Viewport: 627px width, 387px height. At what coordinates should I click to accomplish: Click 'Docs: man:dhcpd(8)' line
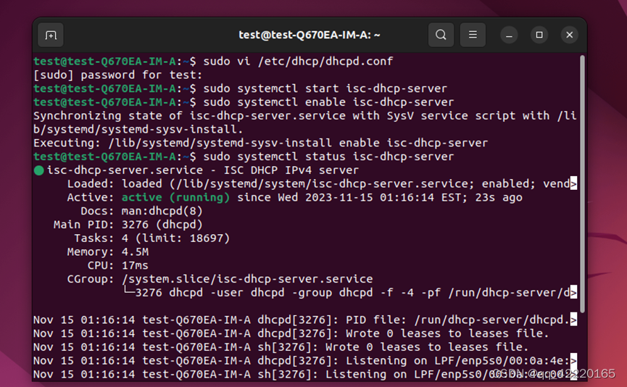click(x=141, y=211)
